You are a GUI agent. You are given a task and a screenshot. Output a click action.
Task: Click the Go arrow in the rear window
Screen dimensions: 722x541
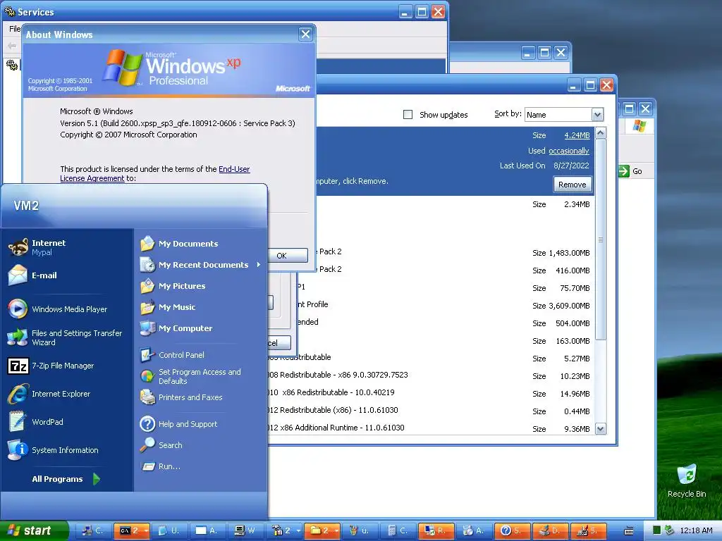(624, 171)
